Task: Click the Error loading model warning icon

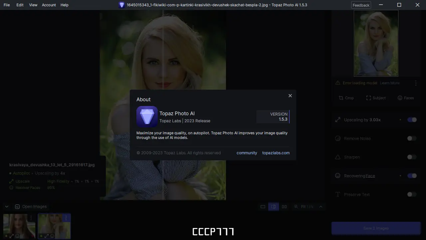Action: (x=338, y=83)
